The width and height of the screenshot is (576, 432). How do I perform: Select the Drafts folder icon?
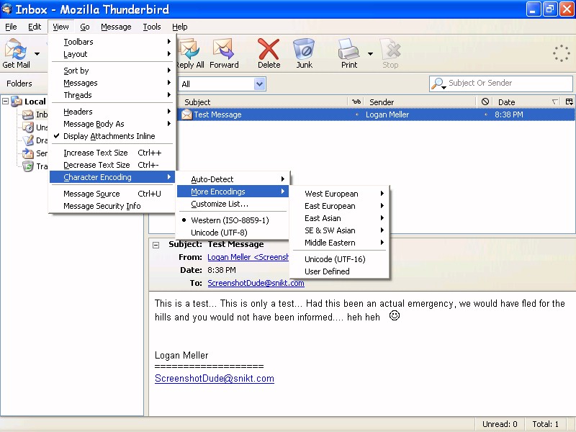tap(28, 140)
